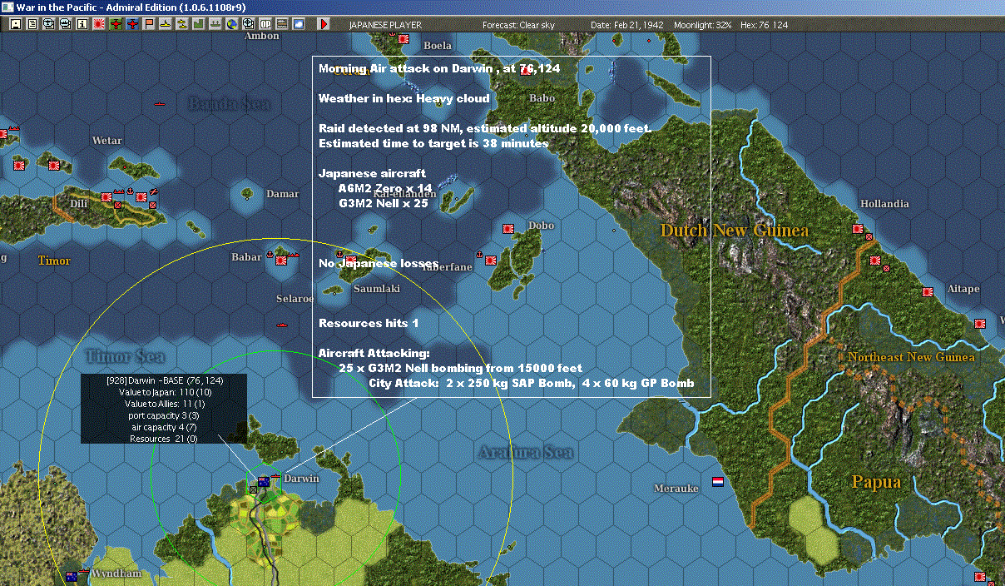Click the 'No Japanese losses' line

click(x=379, y=264)
